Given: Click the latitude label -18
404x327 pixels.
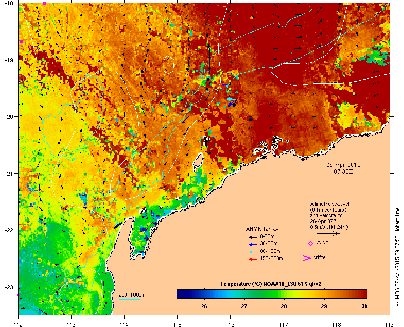Looking at the screenshot, I should pos(9,3).
